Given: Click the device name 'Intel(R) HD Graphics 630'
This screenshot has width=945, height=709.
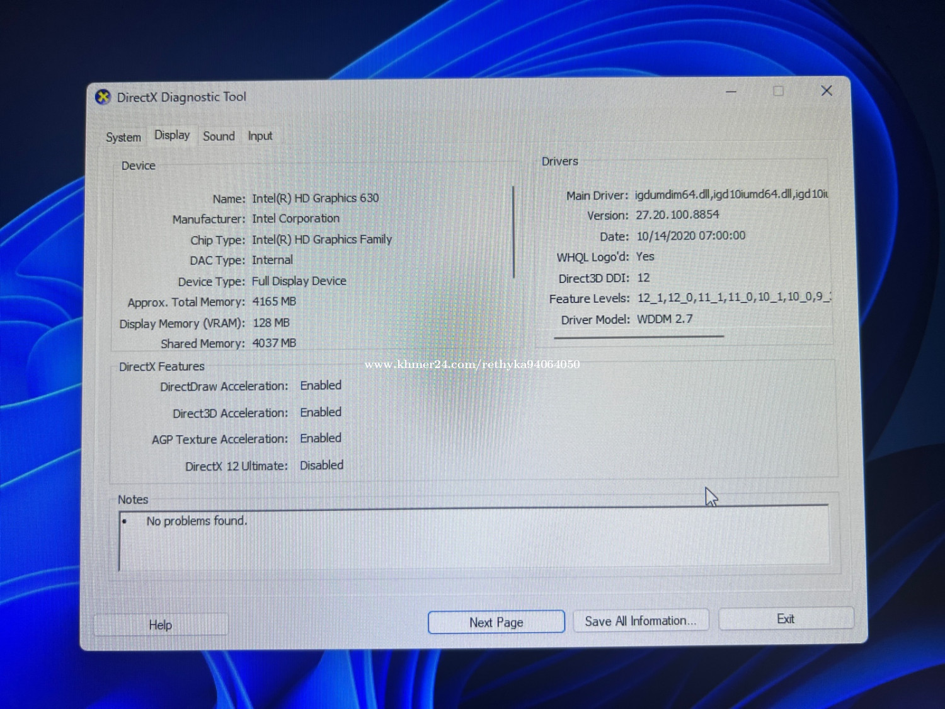Looking at the screenshot, I should click(x=315, y=198).
